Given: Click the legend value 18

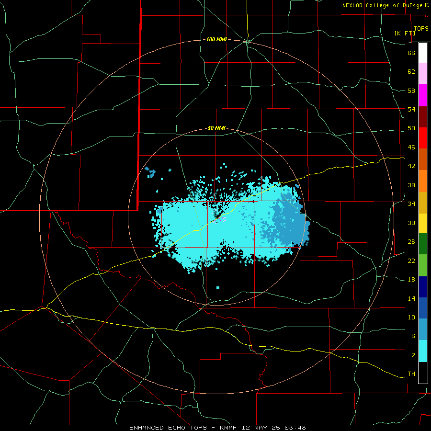Looking at the screenshot, I should (411, 280).
